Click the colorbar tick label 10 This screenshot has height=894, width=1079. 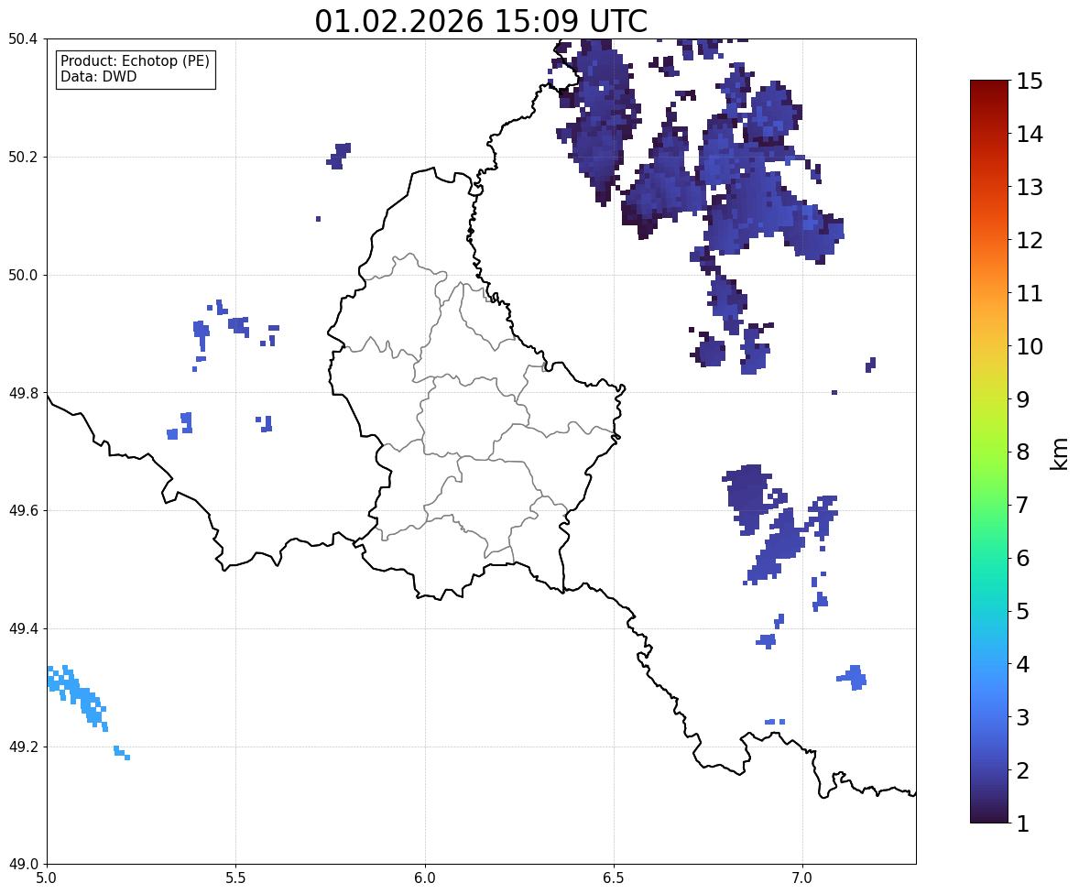1030,346
